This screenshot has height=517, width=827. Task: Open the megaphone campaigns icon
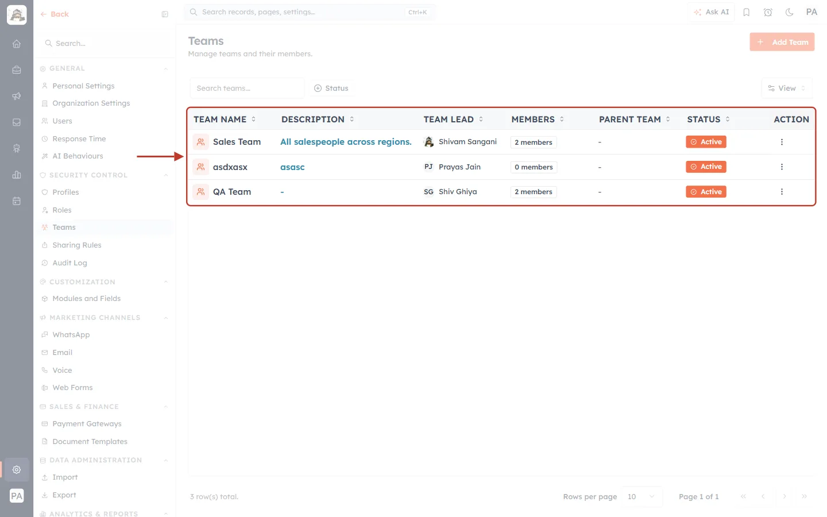(17, 96)
